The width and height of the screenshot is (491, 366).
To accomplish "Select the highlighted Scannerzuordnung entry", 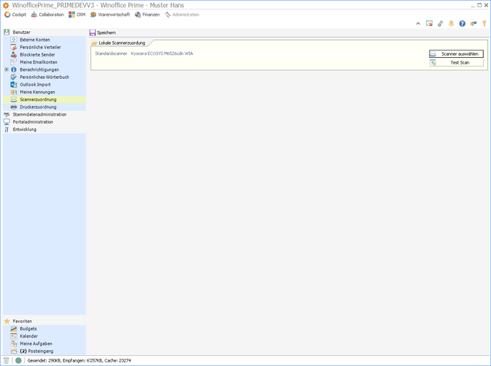I will click(45, 99).
